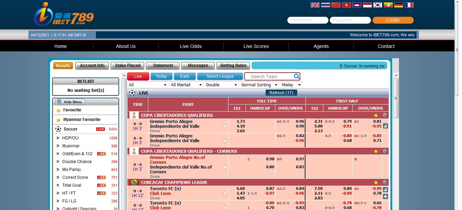This screenshot has width=462, height=210.
Task: Open the Statement page
Action: 163,66
